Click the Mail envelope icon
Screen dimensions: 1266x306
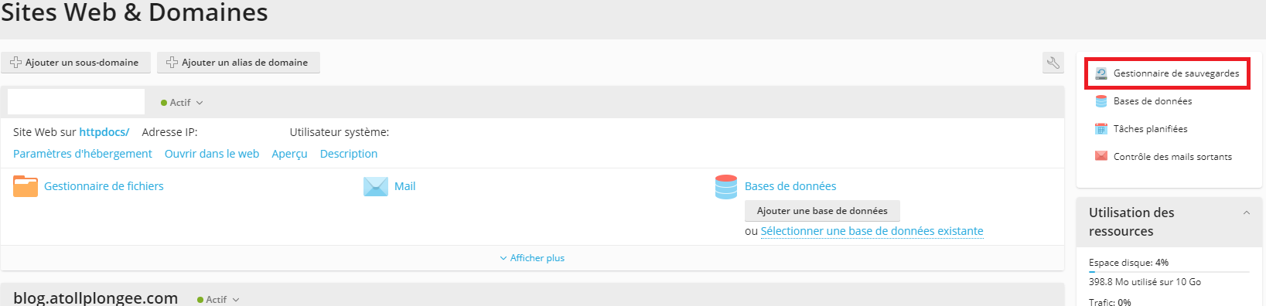point(376,186)
